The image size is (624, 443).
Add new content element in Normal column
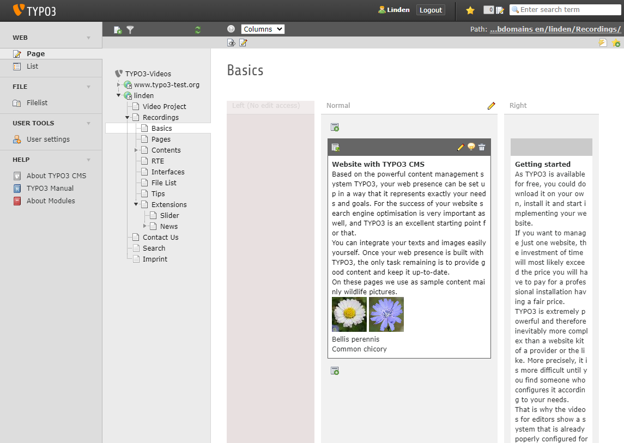(x=335, y=127)
